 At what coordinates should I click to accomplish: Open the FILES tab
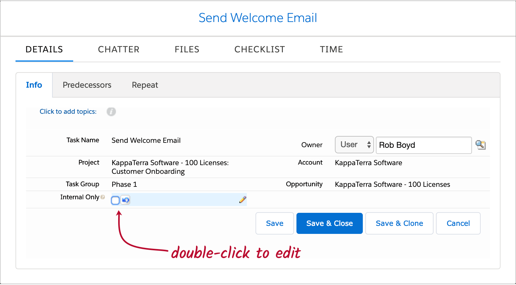coord(187,50)
